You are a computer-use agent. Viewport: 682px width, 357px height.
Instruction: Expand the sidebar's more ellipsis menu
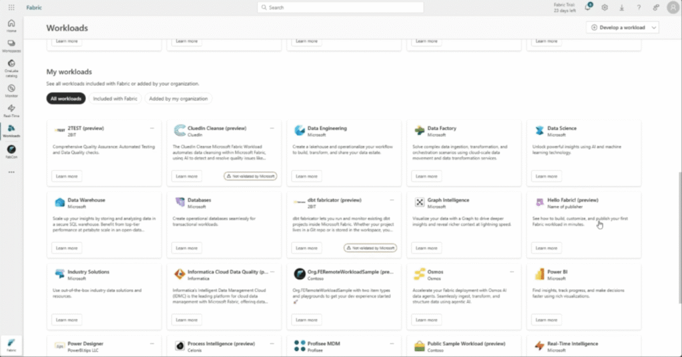click(x=11, y=172)
